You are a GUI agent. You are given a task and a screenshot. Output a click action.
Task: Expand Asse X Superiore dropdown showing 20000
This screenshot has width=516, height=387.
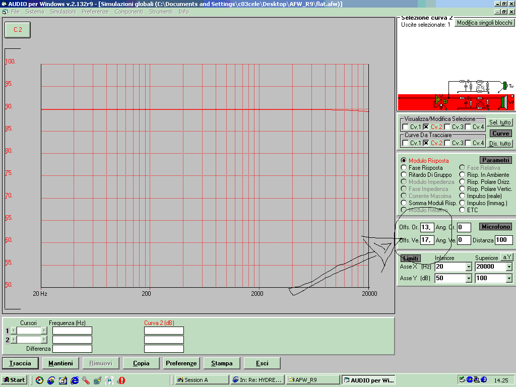(x=509, y=267)
